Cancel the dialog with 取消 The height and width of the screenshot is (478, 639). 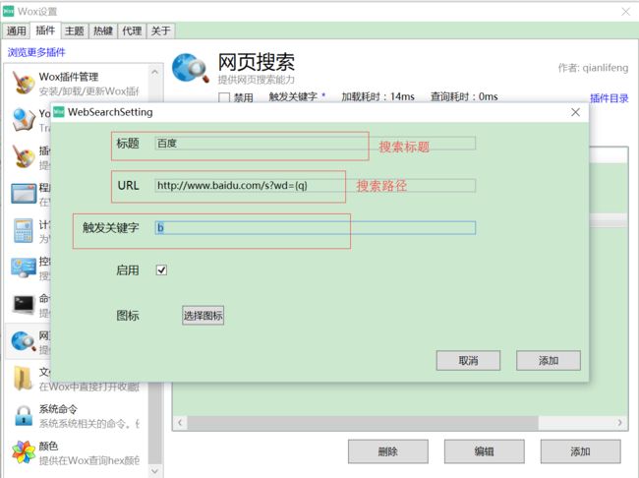click(468, 361)
